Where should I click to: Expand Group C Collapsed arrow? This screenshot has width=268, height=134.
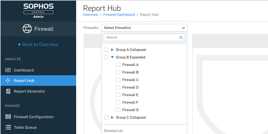click(x=112, y=117)
